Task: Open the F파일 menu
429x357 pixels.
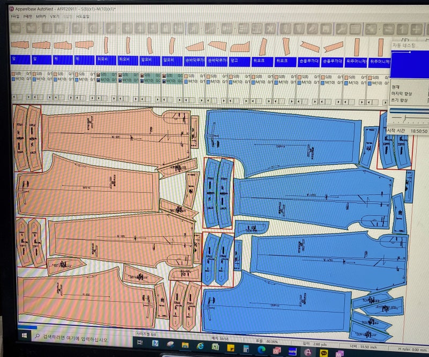Action: [x=13, y=17]
